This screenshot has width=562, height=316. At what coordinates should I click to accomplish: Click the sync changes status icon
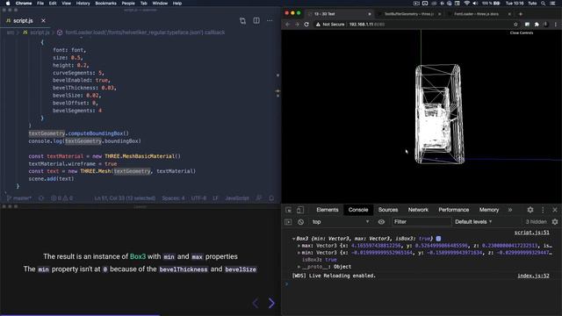tap(41, 198)
